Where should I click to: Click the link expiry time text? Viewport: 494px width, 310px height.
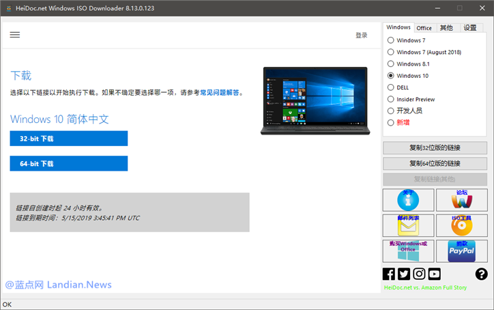(x=78, y=218)
